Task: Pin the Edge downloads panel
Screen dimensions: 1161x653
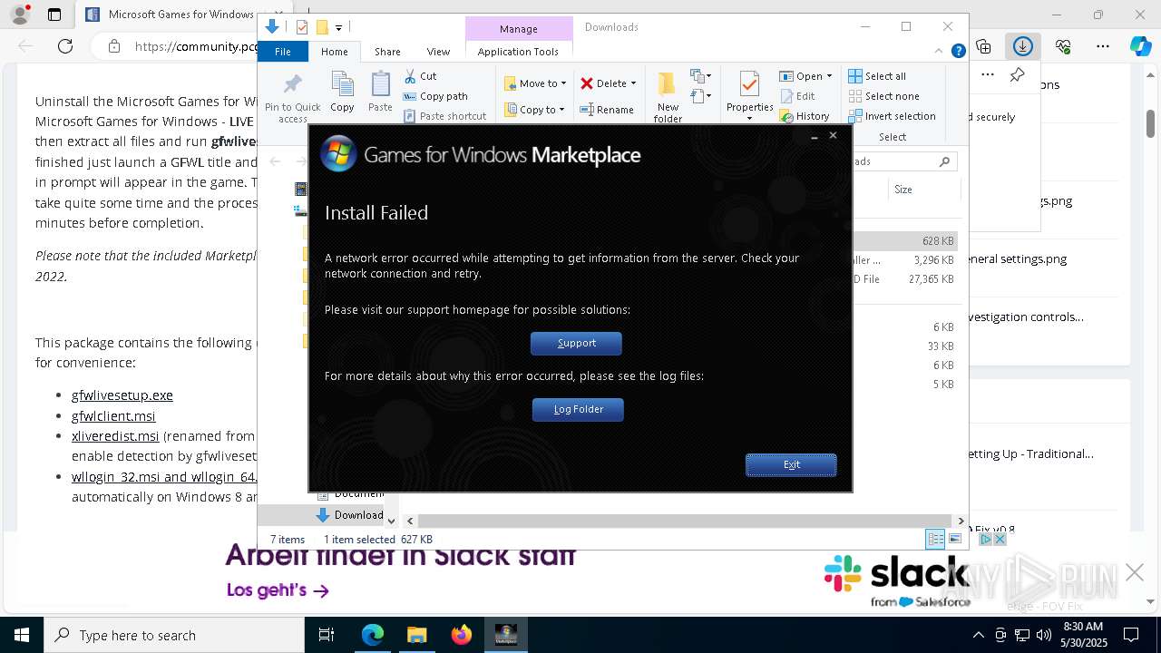Action: pos(1017,75)
